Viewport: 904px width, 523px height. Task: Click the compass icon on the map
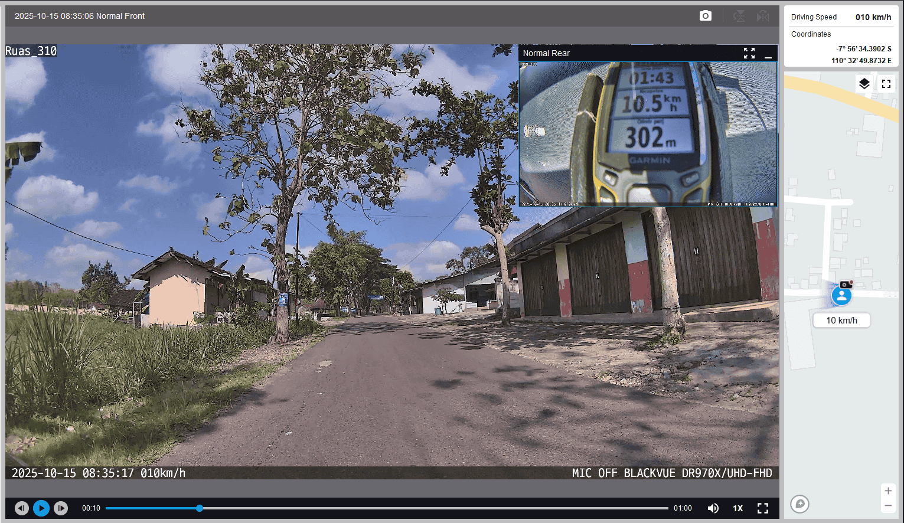coord(799,504)
